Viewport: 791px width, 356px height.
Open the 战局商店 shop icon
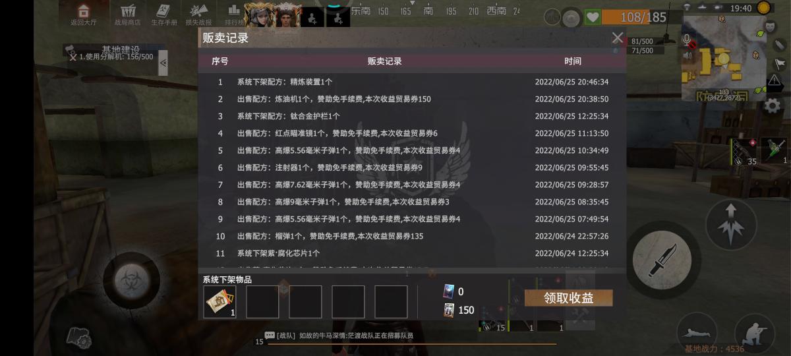[x=127, y=14]
